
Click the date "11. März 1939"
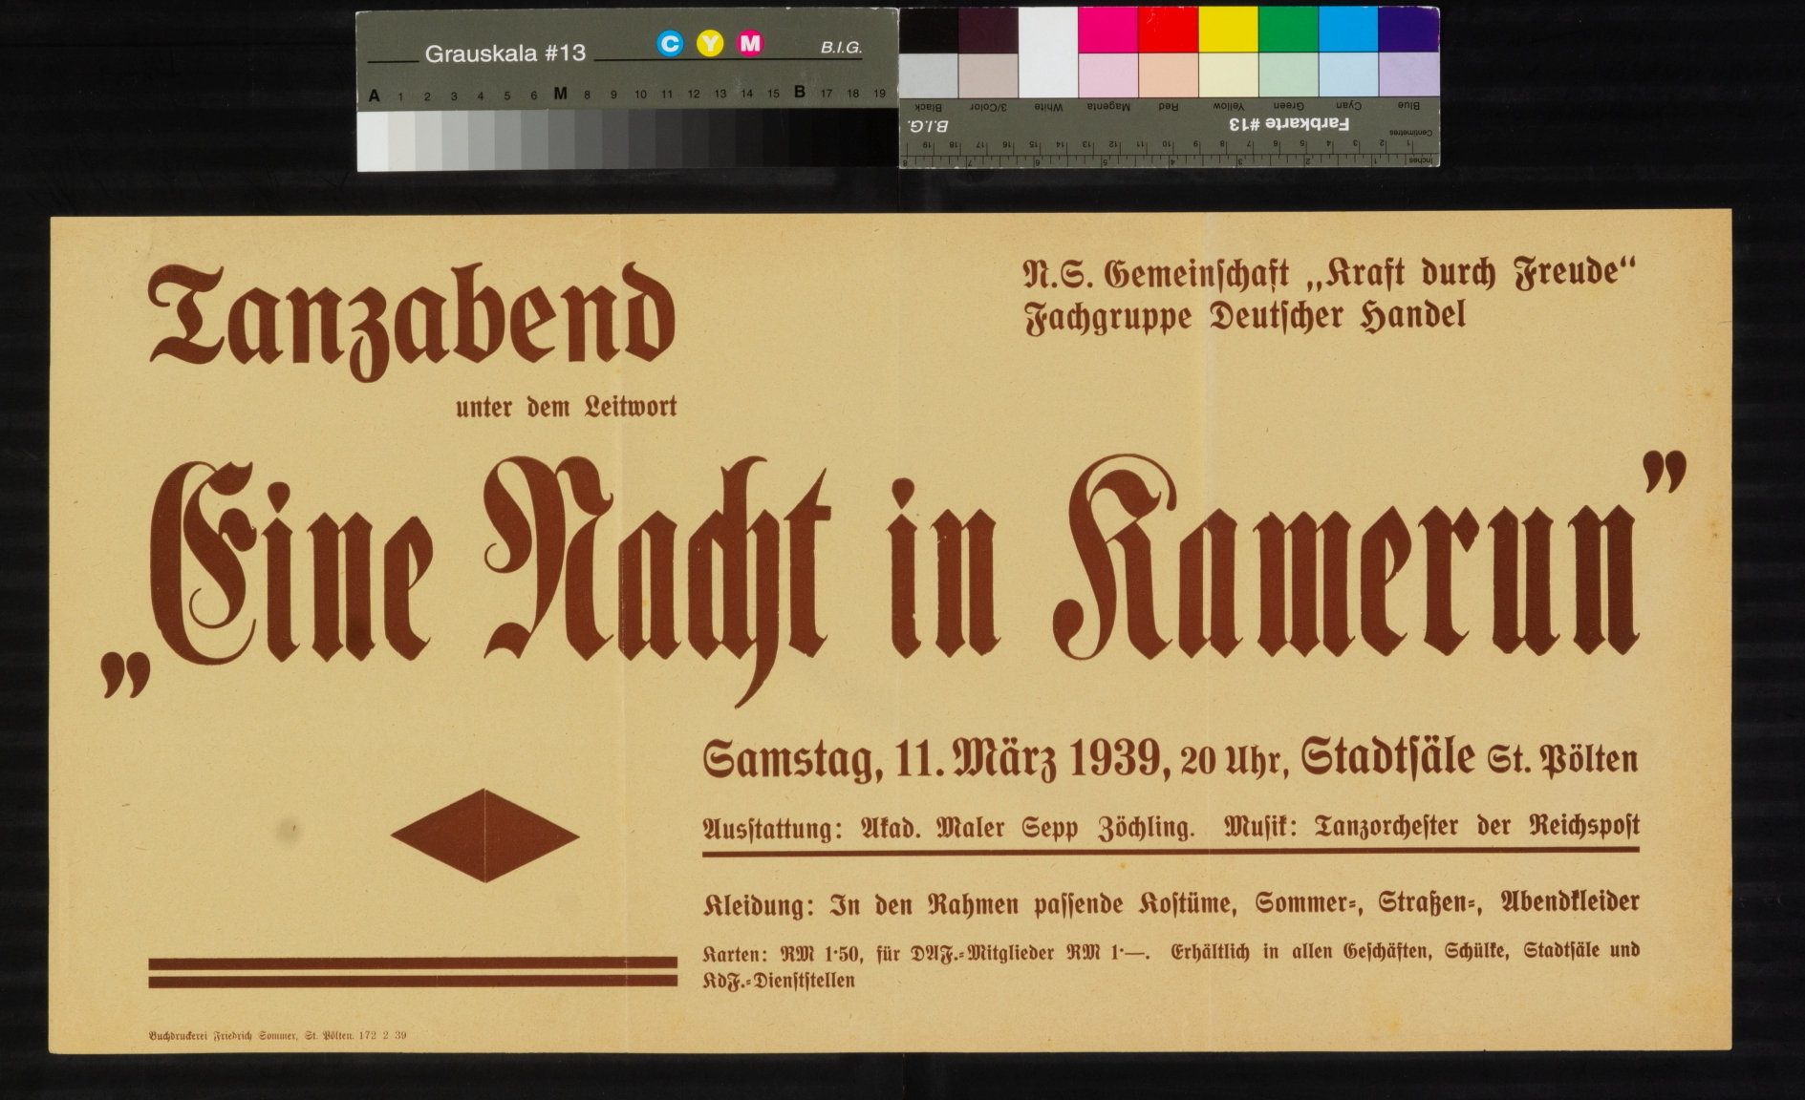[x=1032, y=760]
